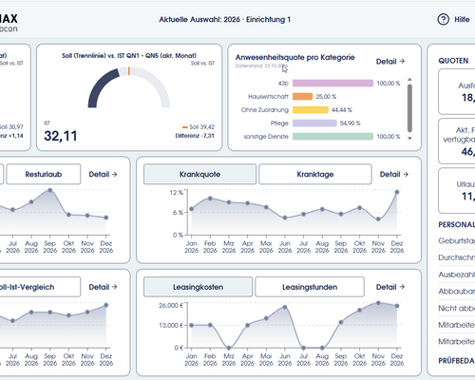Click the Pflege '54,90 %' value
Viewport: 475px width, 380px height.
pyautogui.click(x=350, y=123)
